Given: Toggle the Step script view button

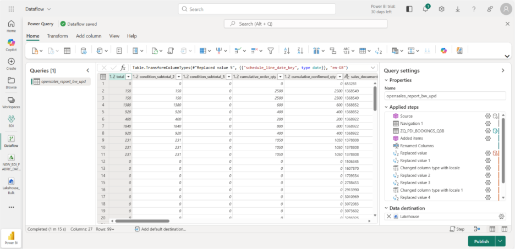Looking at the screenshot, I should point(457,229).
